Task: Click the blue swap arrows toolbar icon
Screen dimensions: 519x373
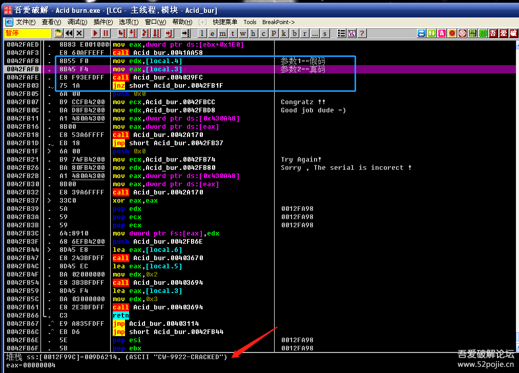Action: coord(421,33)
